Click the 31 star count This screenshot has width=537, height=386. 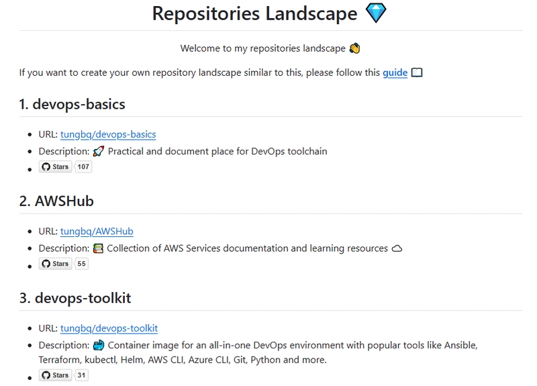pyautogui.click(x=81, y=375)
